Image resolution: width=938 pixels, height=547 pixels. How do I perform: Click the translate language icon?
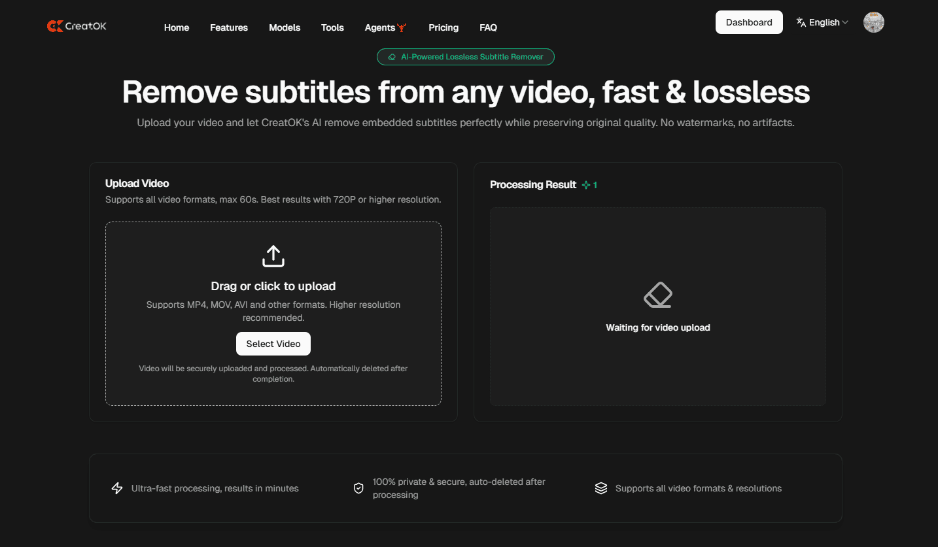click(801, 22)
